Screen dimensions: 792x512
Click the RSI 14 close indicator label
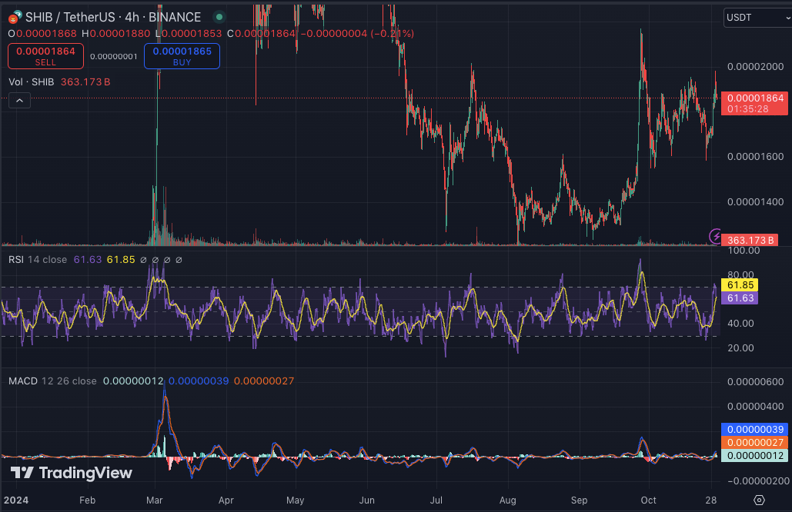point(38,260)
